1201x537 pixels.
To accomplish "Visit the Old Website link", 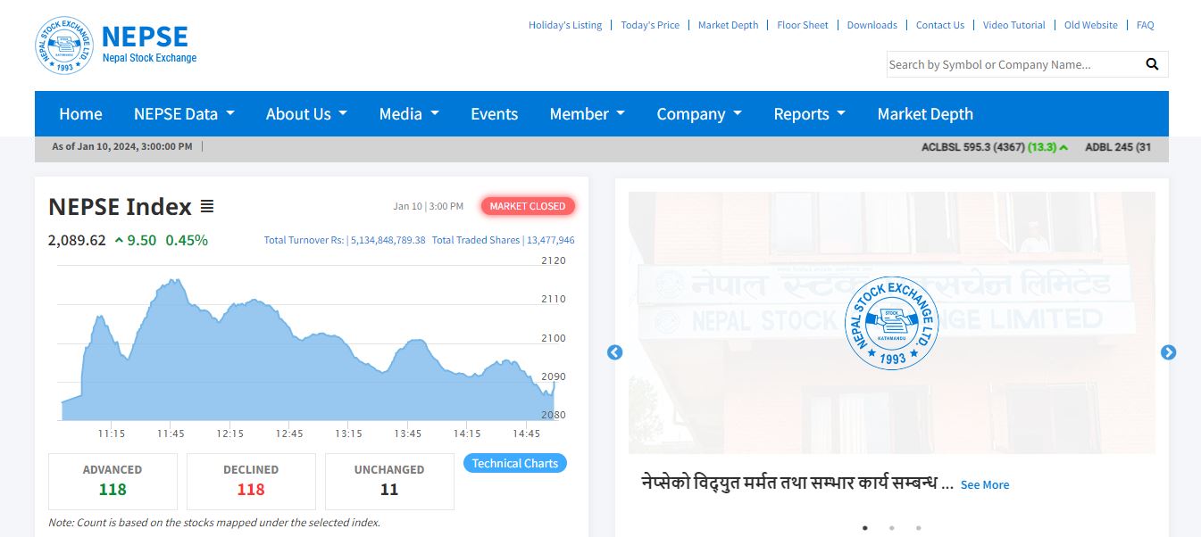I will (x=1091, y=25).
